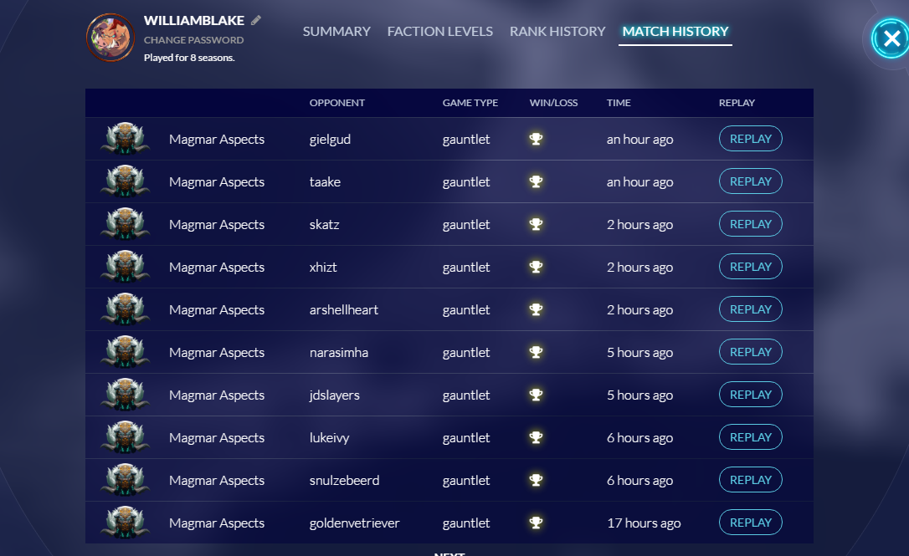View replay of narasimha match
Viewport: 909px width, 556px height.
(751, 352)
